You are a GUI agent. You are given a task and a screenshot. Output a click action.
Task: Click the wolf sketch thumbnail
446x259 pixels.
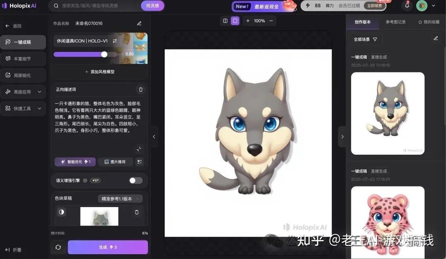99,217
